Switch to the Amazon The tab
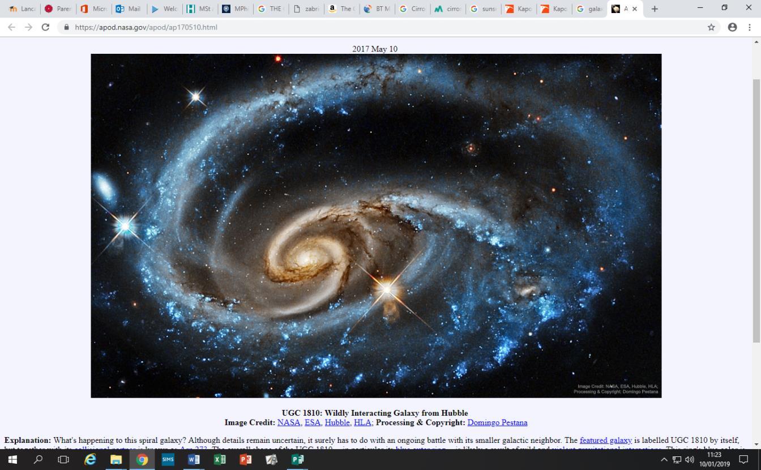The image size is (761, 470). tap(341, 8)
